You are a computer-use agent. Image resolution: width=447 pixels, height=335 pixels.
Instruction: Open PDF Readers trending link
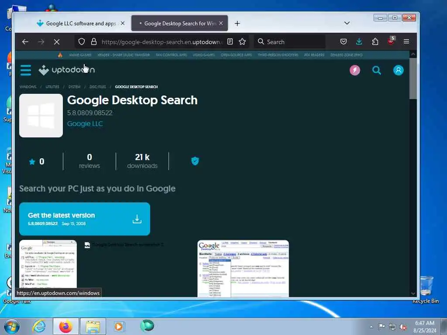point(314,55)
